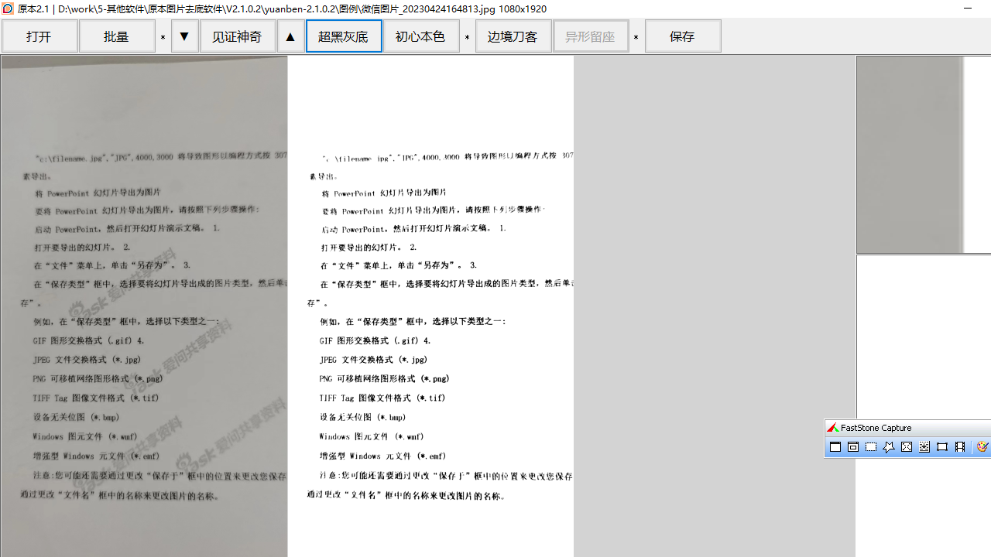Image resolution: width=991 pixels, height=557 pixels.
Task: Select Capture Full Screen icon
Action: pyautogui.click(x=906, y=446)
